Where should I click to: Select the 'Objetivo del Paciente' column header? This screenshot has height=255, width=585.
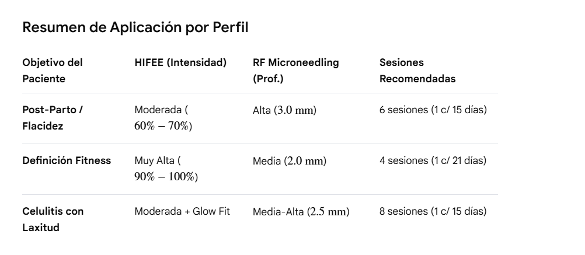click(53, 71)
